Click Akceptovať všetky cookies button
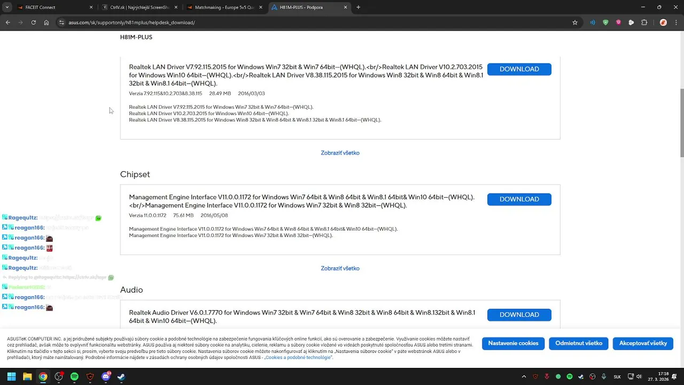Image resolution: width=684 pixels, height=385 pixels. 643,343
